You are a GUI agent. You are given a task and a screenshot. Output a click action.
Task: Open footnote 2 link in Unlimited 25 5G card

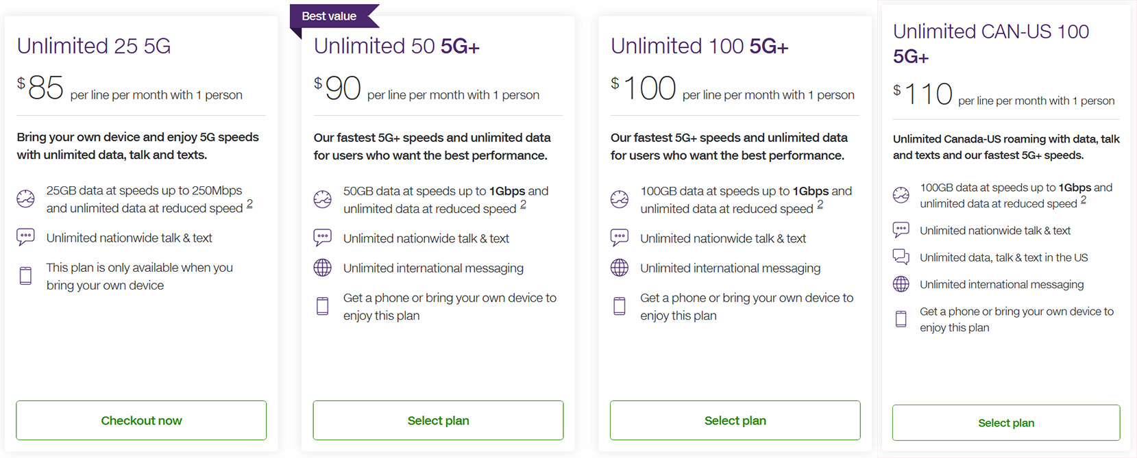pyautogui.click(x=249, y=204)
